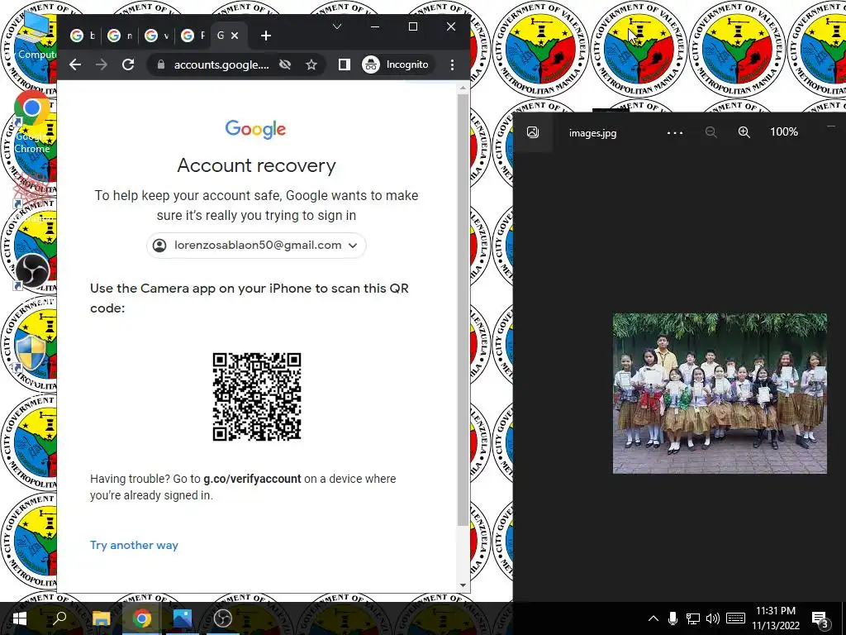Image resolution: width=846 pixels, height=635 pixels.
Task: Click the padlock site info icon
Action: click(x=160, y=64)
